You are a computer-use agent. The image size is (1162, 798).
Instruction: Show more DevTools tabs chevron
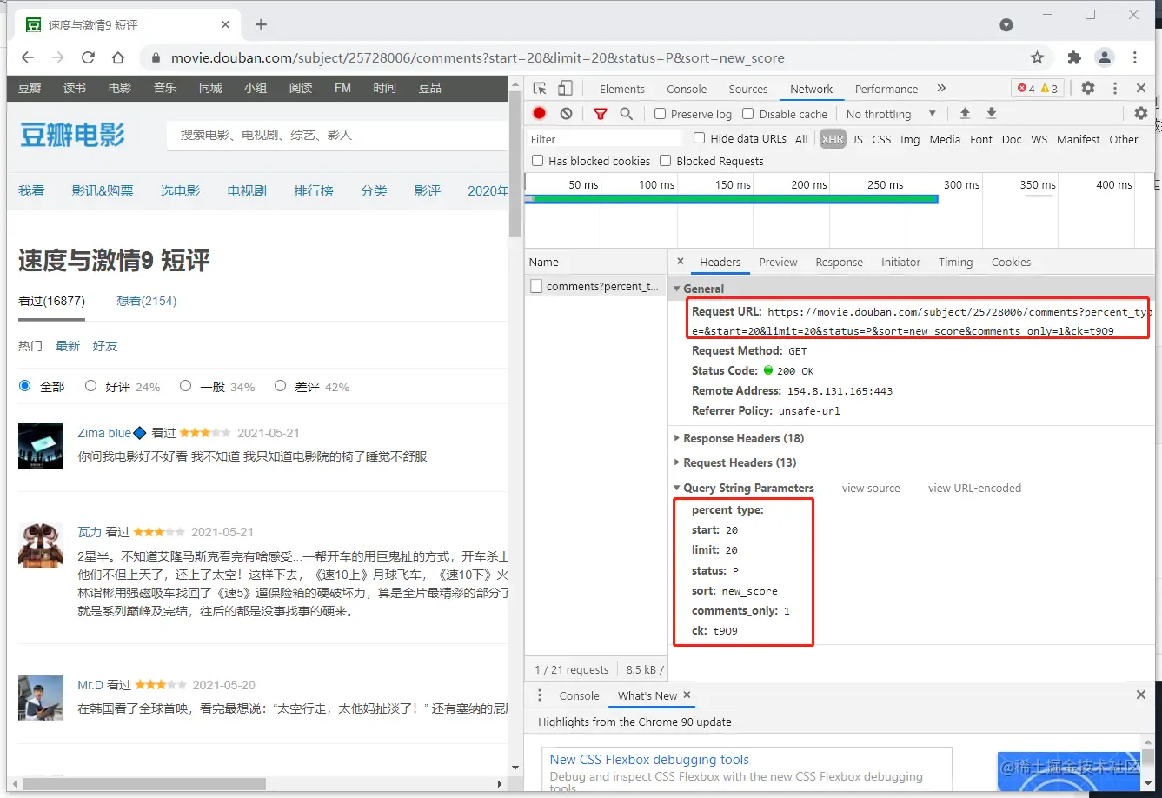[941, 88]
